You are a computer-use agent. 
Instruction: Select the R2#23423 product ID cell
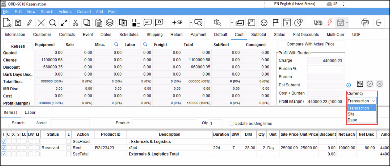coord(110,148)
